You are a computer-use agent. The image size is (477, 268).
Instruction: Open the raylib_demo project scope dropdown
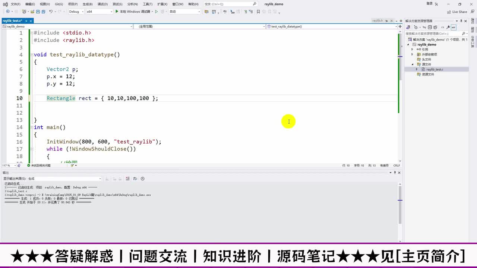[x=67, y=26]
